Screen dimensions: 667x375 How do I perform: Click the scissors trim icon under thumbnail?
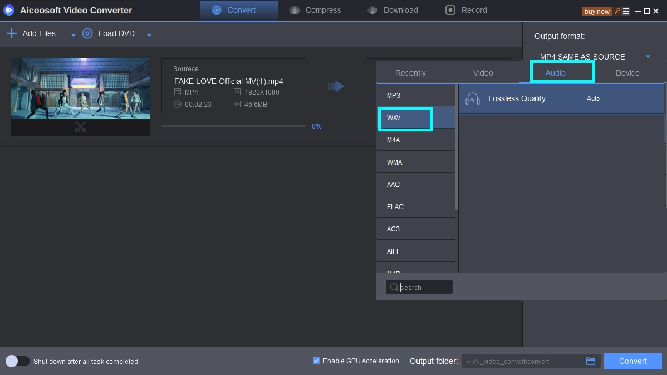[81, 127]
